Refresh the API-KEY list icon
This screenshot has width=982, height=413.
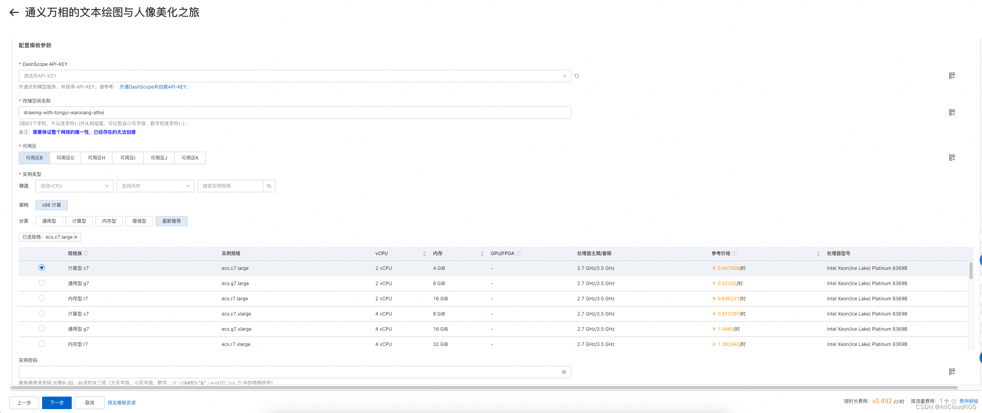[x=576, y=76]
